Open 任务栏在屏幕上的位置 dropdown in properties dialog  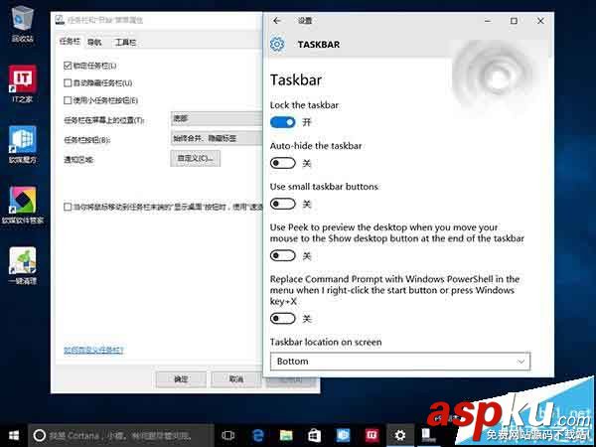[217, 118]
